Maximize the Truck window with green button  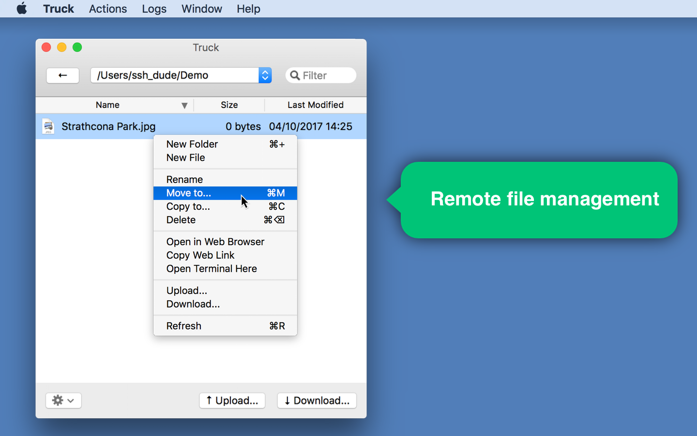77,47
